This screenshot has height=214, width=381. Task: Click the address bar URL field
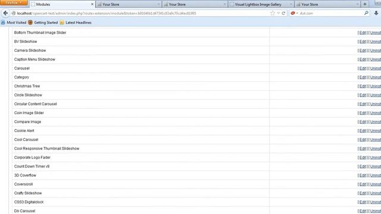coord(141,13)
